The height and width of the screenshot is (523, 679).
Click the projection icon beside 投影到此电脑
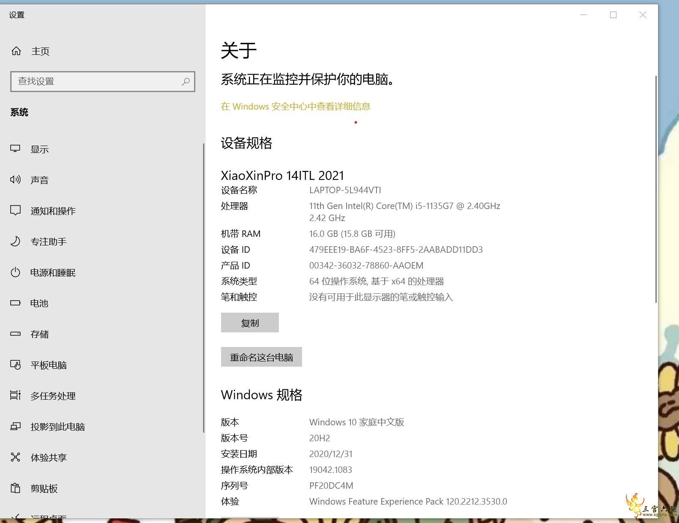(x=15, y=426)
